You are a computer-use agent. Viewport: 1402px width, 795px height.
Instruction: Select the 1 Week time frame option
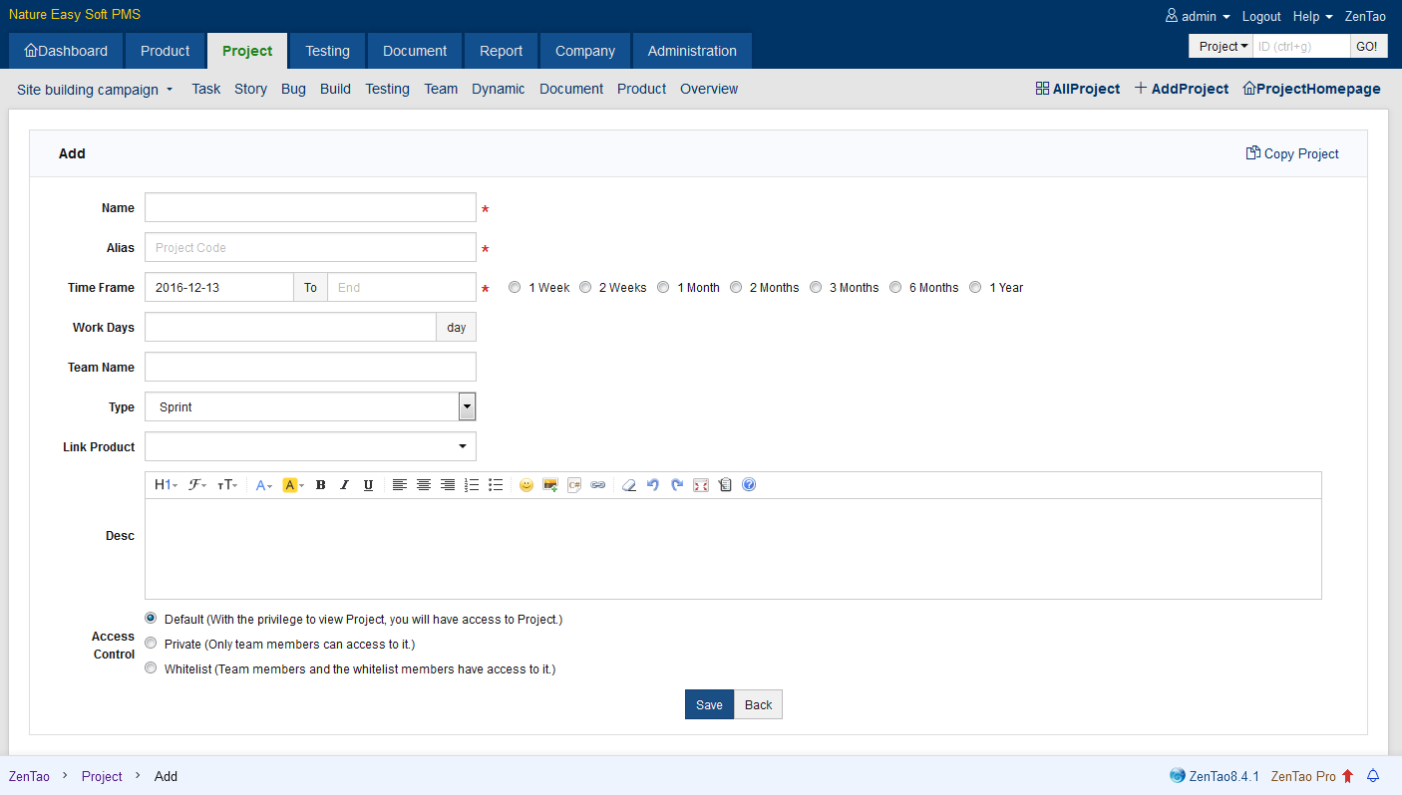click(x=515, y=288)
